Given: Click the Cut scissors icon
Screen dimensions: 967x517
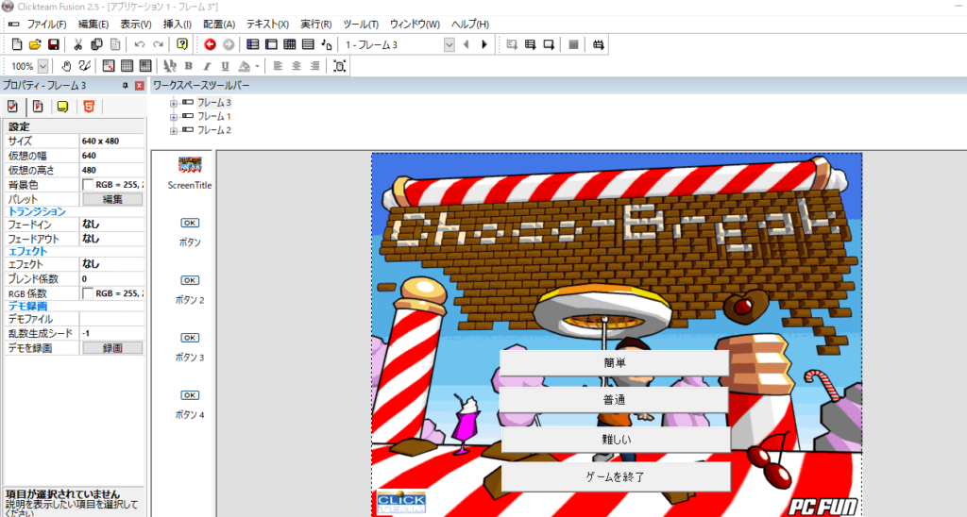Looking at the screenshot, I should [x=77, y=44].
